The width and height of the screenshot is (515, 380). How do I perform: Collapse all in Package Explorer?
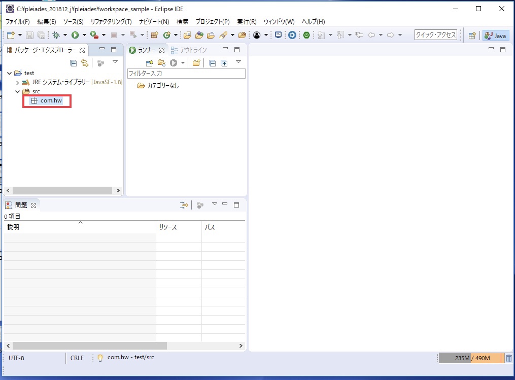click(73, 63)
